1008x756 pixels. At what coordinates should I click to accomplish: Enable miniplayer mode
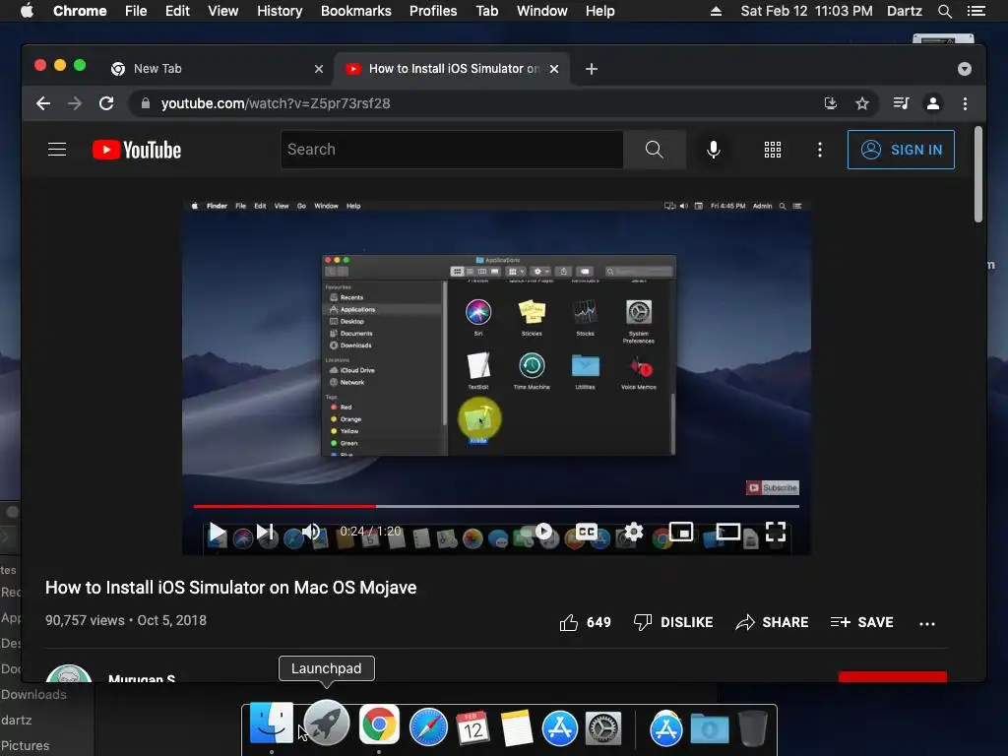[x=681, y=532]
